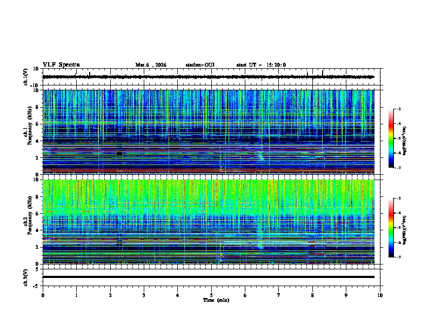This screenshot has height=331, width=428.
Task: Click the "-7" tick on ch.2 colorbar
Action: [x=398, y=257]
